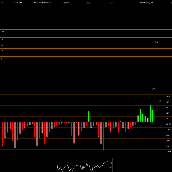
Task: Click the "SESHINFO_BE" symbol label
Action: (146, 3)
